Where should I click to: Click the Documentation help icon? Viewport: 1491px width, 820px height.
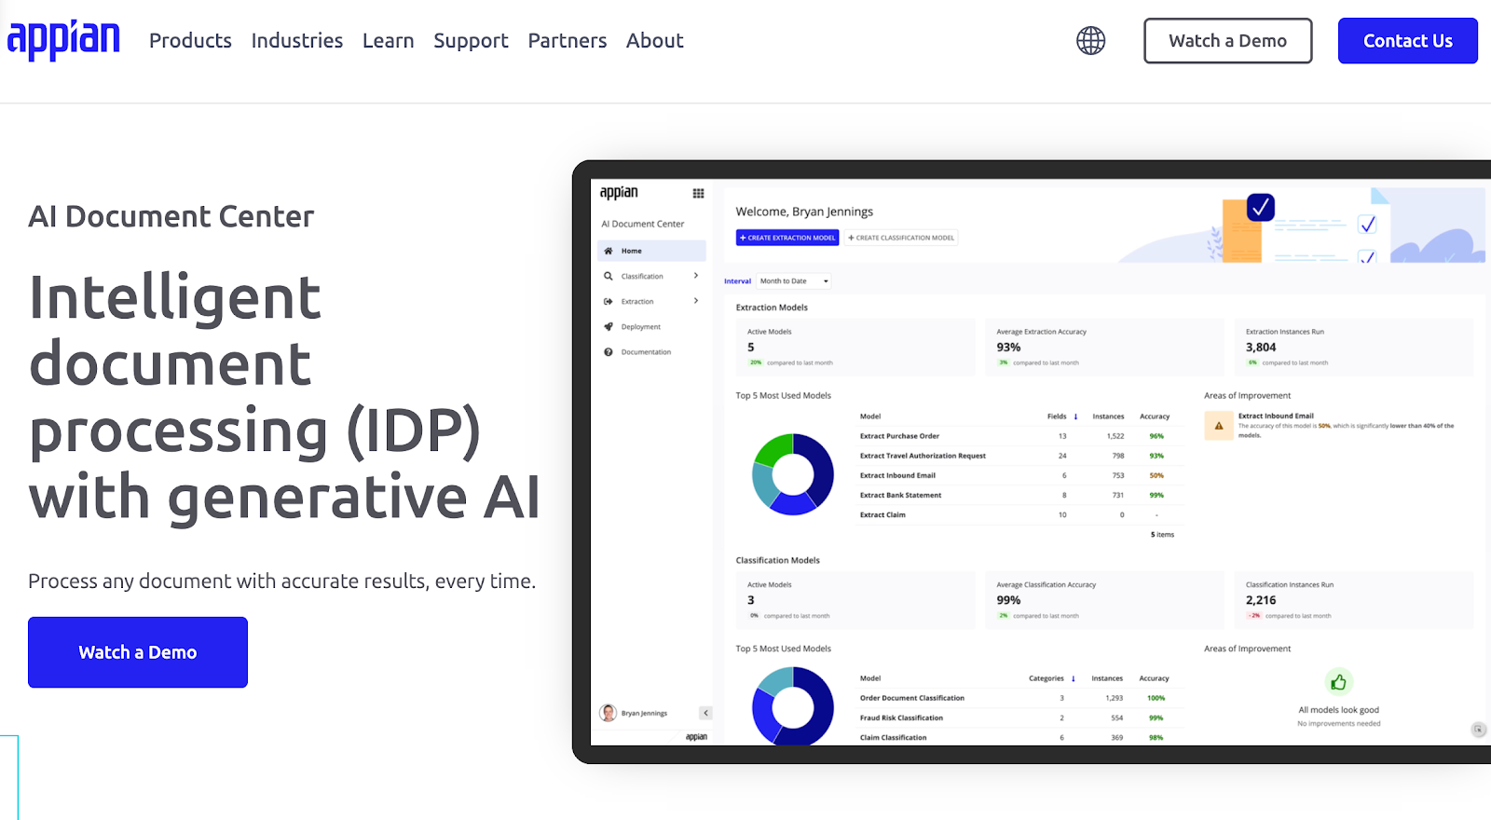(x=609, y=352)
